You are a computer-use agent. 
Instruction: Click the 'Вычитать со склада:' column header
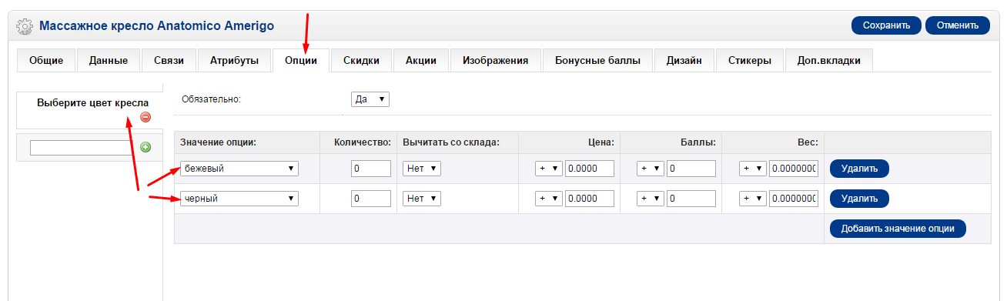(x=451, y=142)
